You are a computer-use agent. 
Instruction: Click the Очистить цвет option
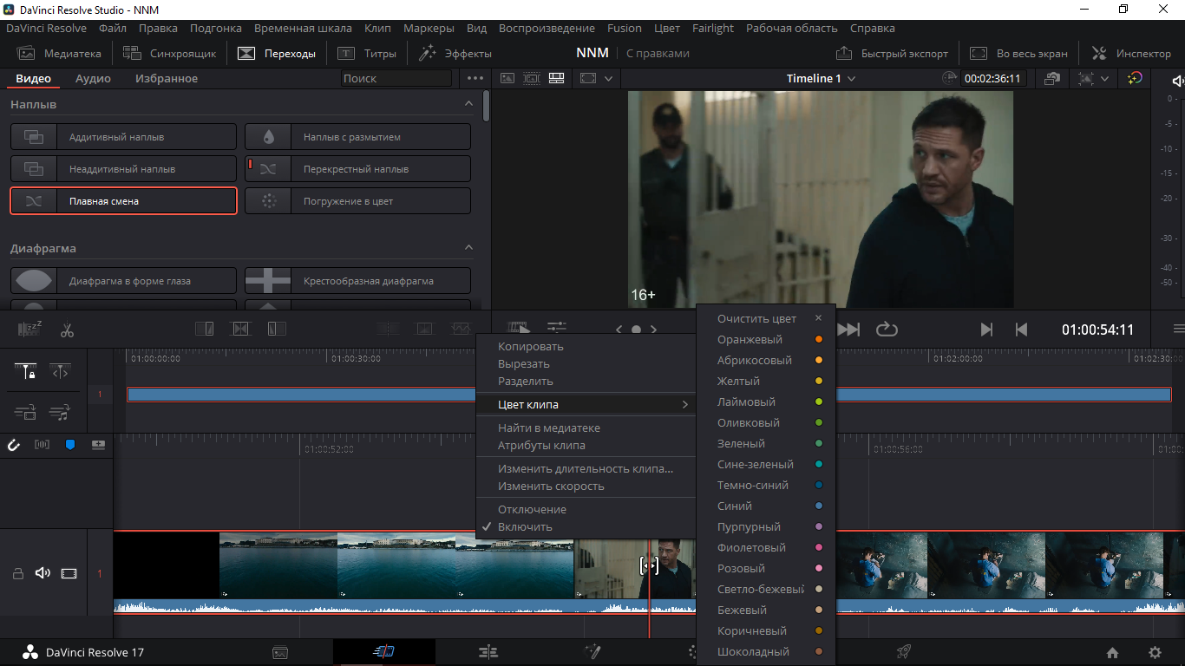click(766, 318)
